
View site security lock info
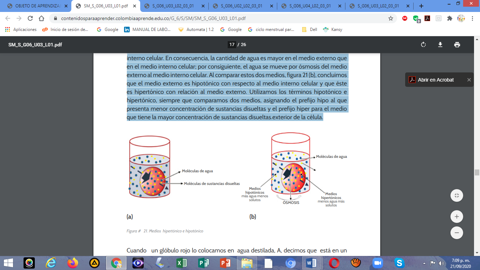[56, 18]
